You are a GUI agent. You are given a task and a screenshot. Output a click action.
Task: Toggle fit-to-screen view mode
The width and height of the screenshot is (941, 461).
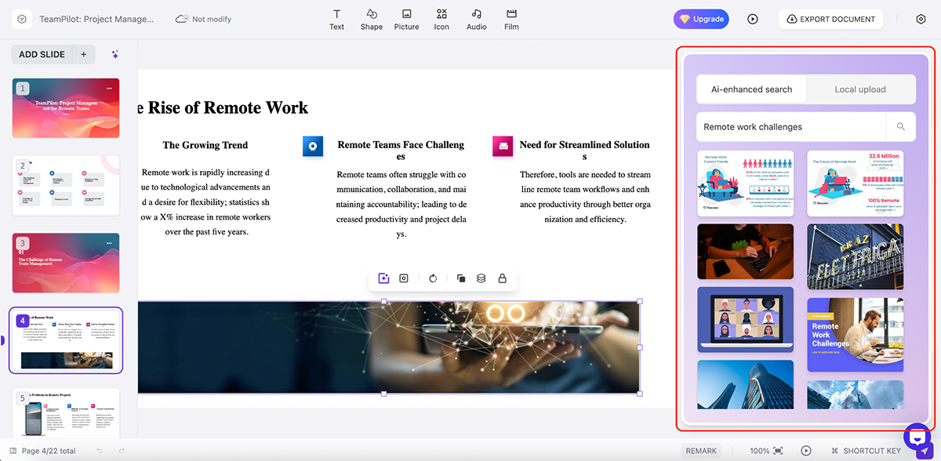point(779,451)
